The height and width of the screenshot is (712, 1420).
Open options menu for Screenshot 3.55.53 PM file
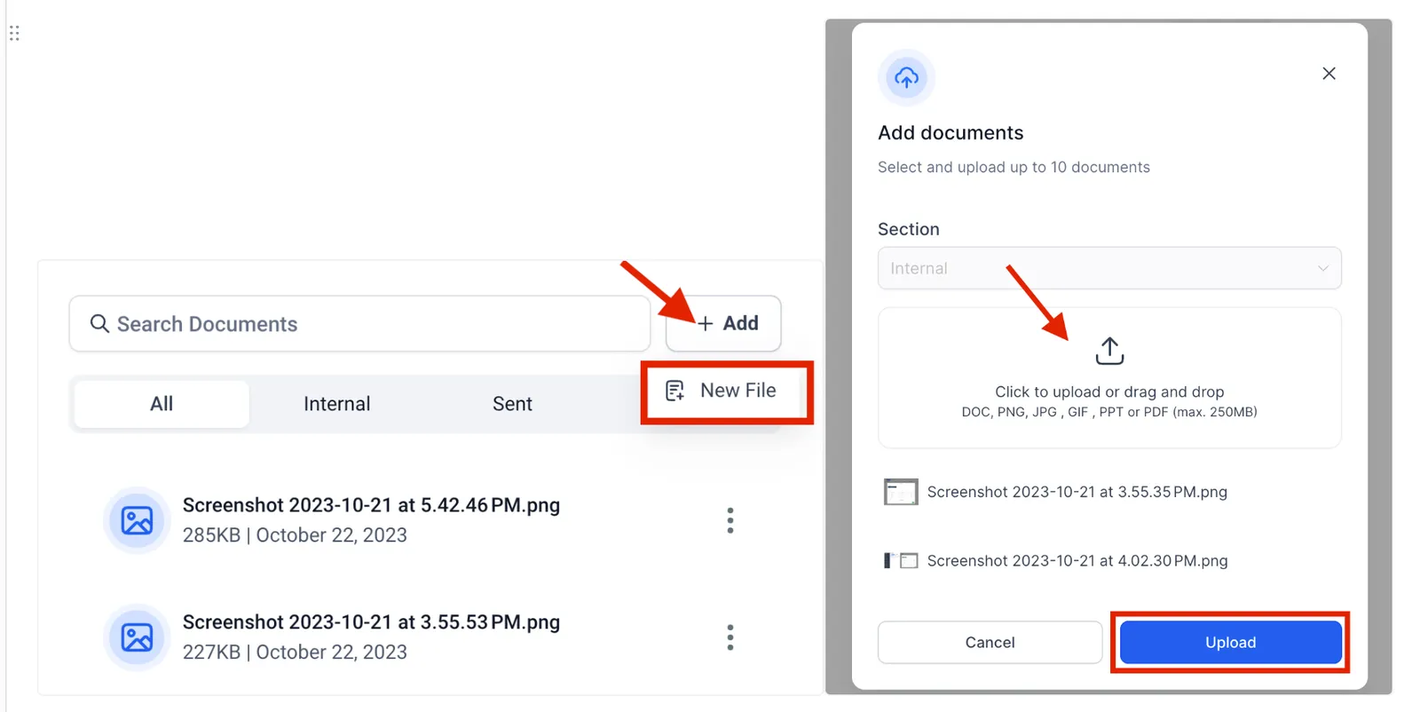pos(730,637)
